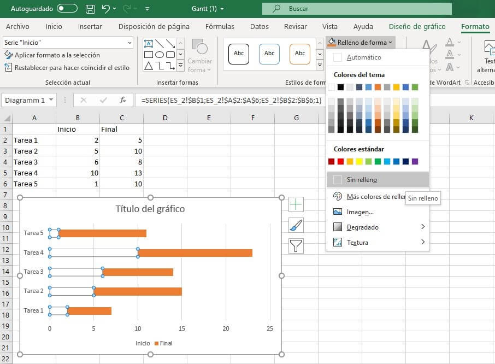Viewport: 495px width, 364px height.
Task: Click Aplicar formato a la selección
Action: tap(52, 55)
